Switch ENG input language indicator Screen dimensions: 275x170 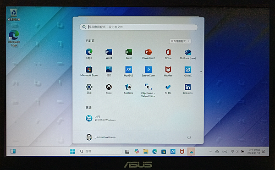coord(225,152)
